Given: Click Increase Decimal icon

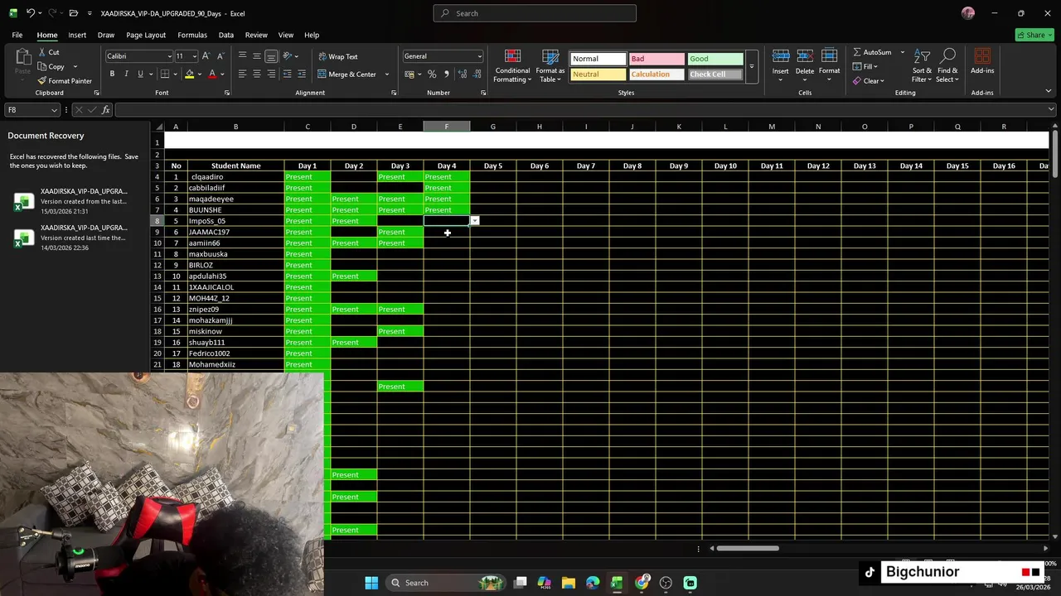Looking at the screenshot, I should tap(463, 74).
